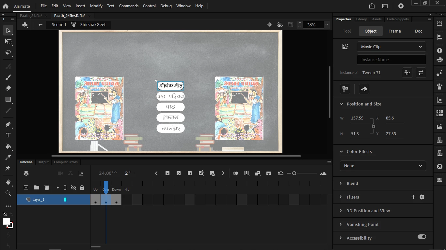446x250 pixels.
Task: Select the Line tool
Action: tap(8, 111)
